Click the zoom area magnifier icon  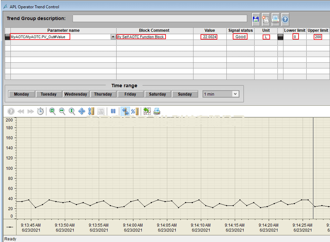[x=52, y=111]
